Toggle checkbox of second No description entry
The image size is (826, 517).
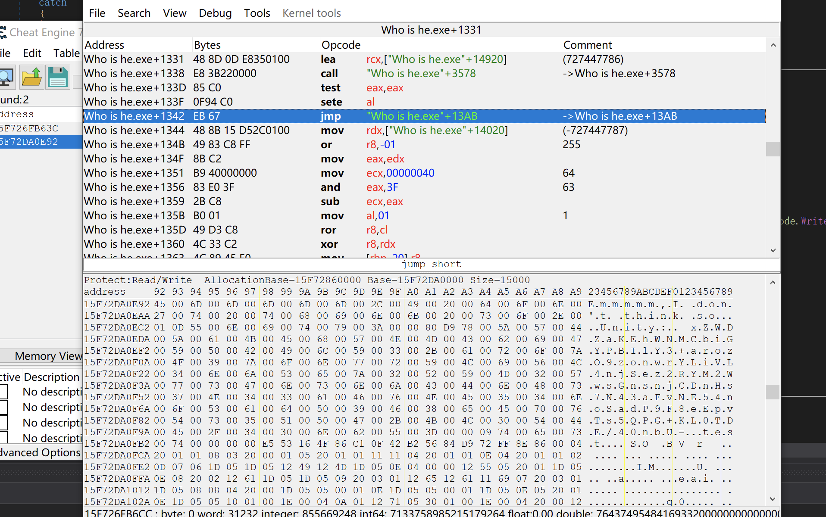(3, 407)
